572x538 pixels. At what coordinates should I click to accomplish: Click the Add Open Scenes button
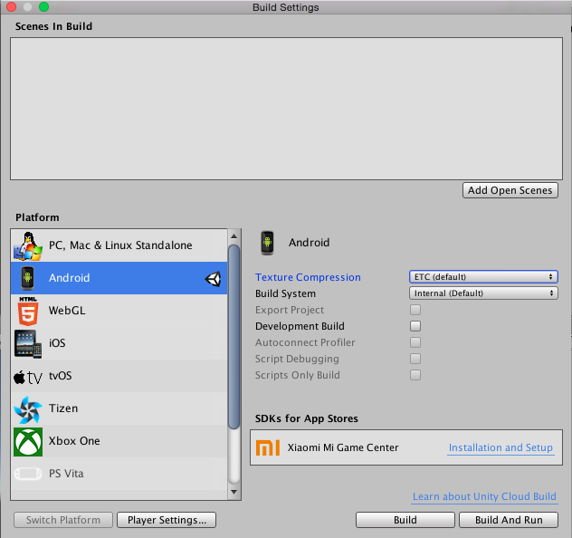pos(510,190)
